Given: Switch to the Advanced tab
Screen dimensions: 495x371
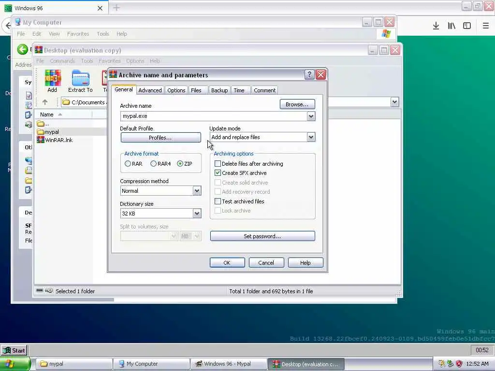Looking at the screenshot, I should (x=150, y=90).
